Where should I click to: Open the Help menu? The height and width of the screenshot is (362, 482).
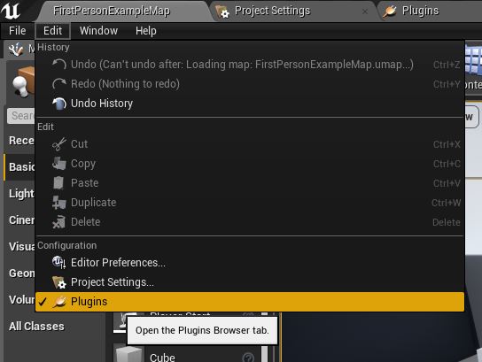tap(146, 31)
